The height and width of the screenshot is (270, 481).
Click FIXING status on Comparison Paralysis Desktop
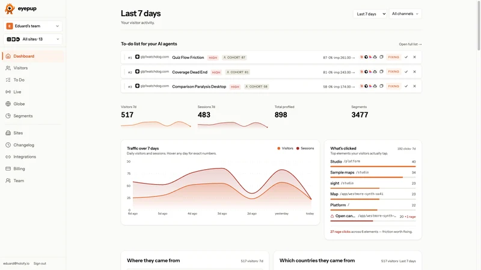coord(394,86)
